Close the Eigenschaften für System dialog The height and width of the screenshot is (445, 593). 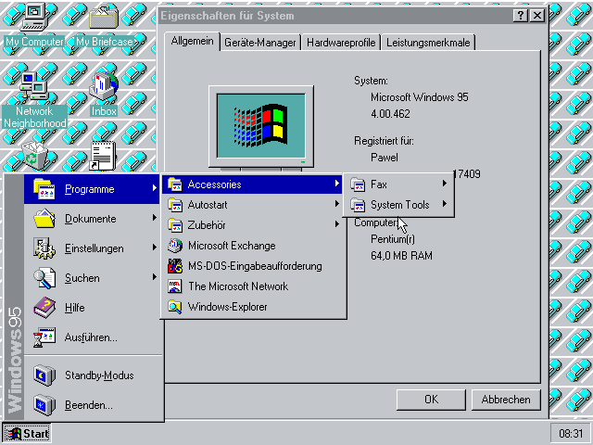point(537,16)
